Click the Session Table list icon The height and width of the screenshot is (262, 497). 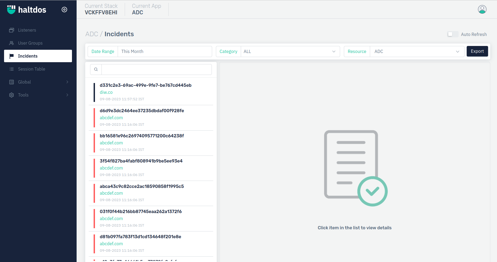pos(11,69)
